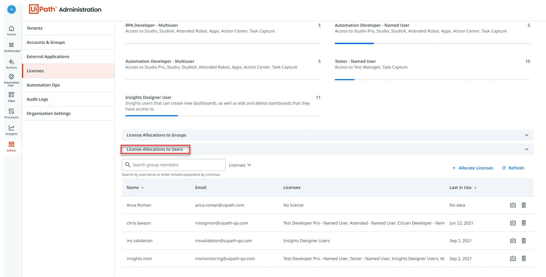Click email insmonitoring@uipath-qa.com

click(225, 259)
